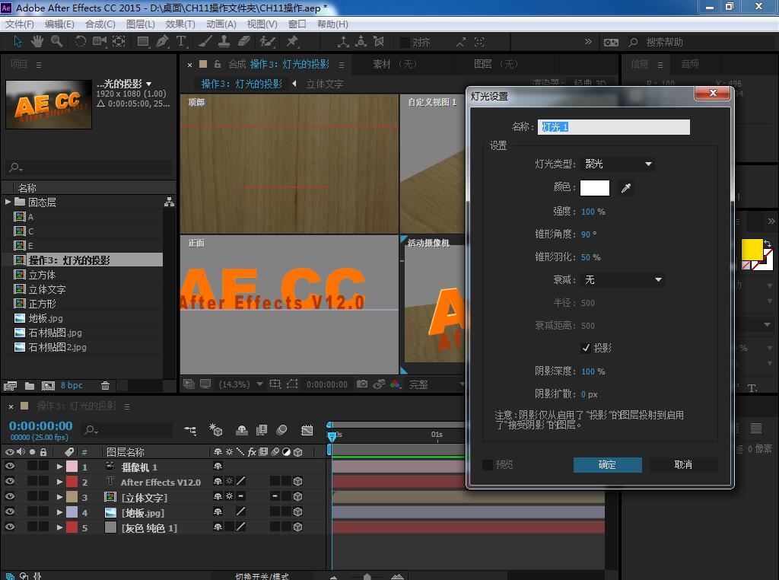Click the 名称 light name input field

point(614,127)
